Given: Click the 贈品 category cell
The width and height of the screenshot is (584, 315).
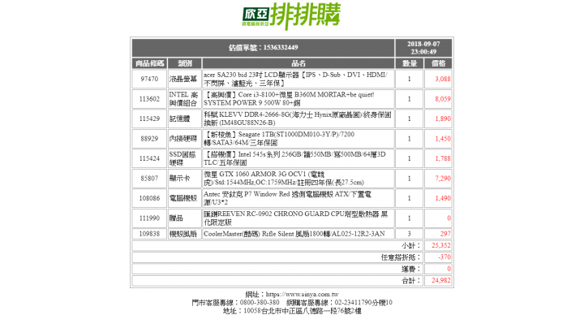Looking at the screenshot, I should pyautogui.click(x=185, y=218).
